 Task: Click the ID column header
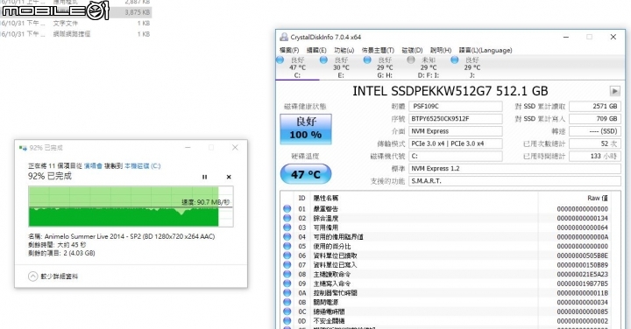pos(301,198)
